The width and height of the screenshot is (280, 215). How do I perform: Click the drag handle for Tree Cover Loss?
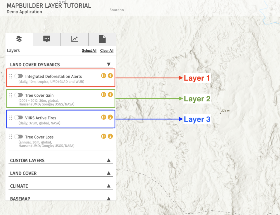click(x=11, y=136)
